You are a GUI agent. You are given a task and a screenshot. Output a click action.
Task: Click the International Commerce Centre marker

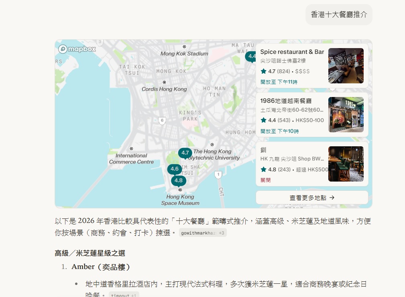tap(131, 148)
